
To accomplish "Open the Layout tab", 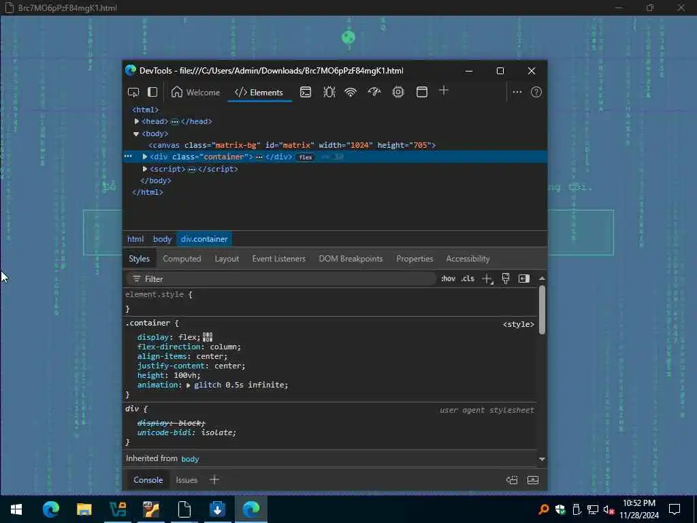I will coord(227,258).
